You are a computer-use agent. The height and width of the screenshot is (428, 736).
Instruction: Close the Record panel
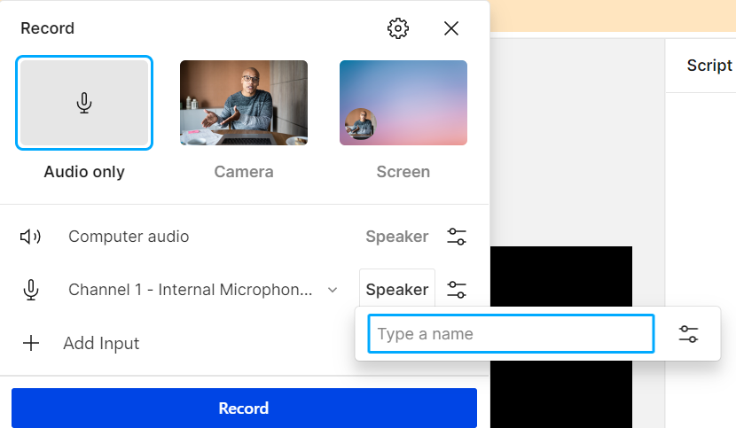coord(451,28)
